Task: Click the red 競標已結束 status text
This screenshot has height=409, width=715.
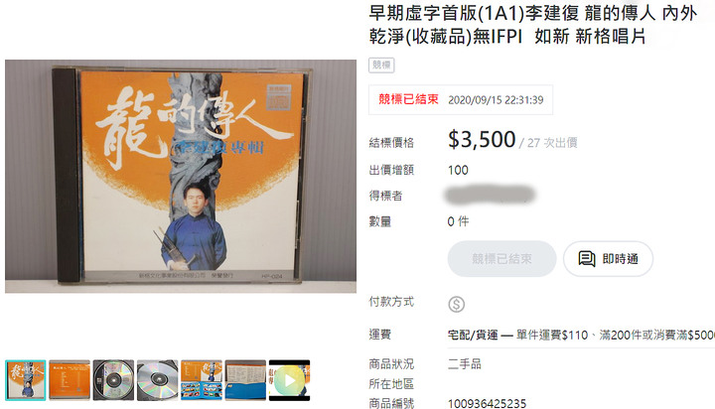Action: tap(408, 99)
